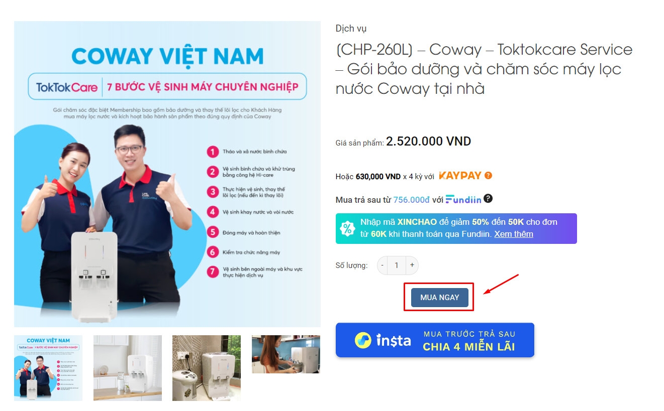Open the Fundiin black question mark icon
This screenshot has height=411, width=664.
pyautogui.click(x=488, y=199)
